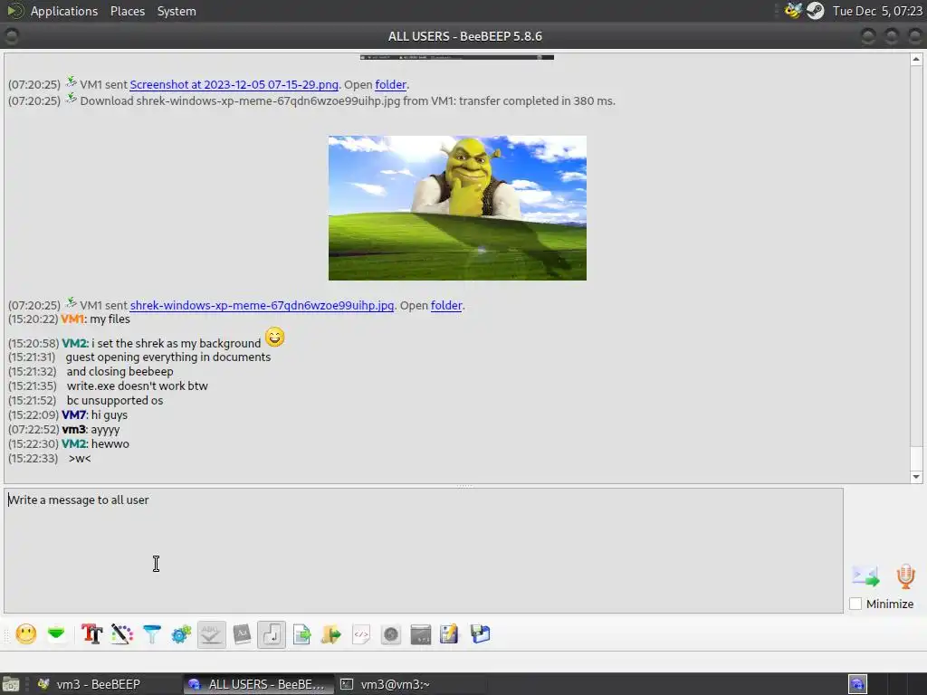Click the chat scrollbar up arrow
This screenshot has height=695, width=927.
coord(916,59)
